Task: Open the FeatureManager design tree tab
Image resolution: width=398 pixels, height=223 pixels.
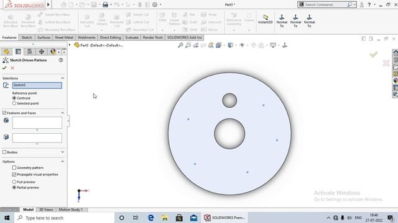Action: (7, 51)
